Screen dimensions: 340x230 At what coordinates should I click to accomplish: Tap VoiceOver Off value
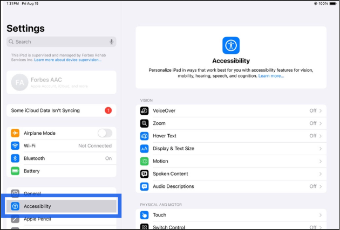[x=313, y=111]
